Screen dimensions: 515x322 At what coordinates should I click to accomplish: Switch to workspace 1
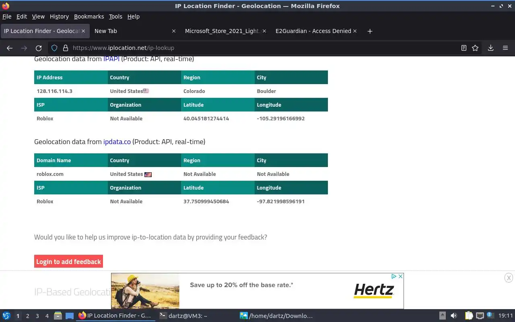[x=18, y=316]
